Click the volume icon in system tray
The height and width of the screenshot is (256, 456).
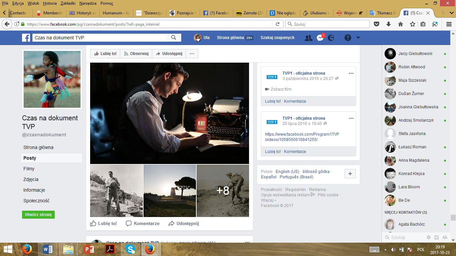[393, 249]
